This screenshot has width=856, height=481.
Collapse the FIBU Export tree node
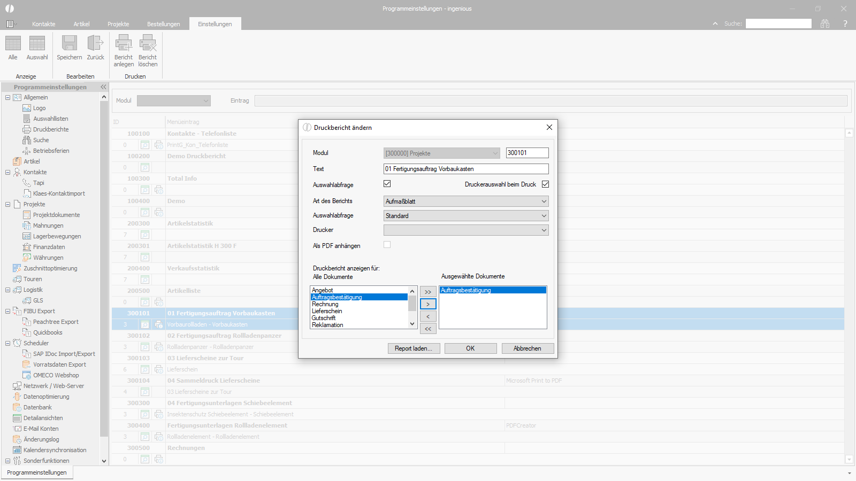pos(7,311)
